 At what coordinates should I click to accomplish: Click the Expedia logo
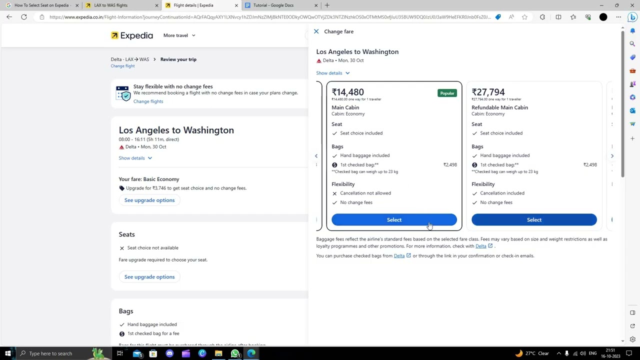[132, 35]
